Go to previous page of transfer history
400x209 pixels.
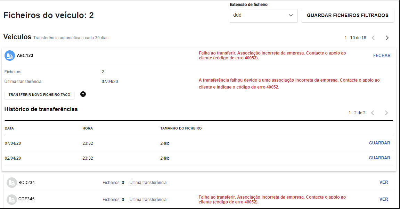pos(373,112)
